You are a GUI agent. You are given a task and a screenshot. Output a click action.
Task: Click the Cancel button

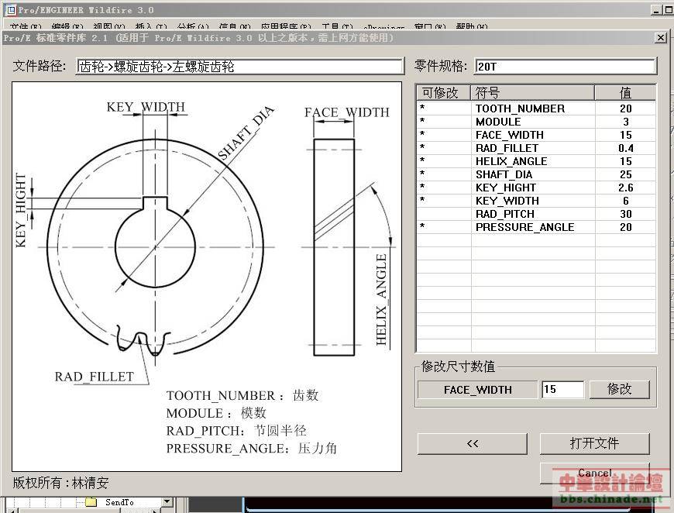[x=594, y=473]
